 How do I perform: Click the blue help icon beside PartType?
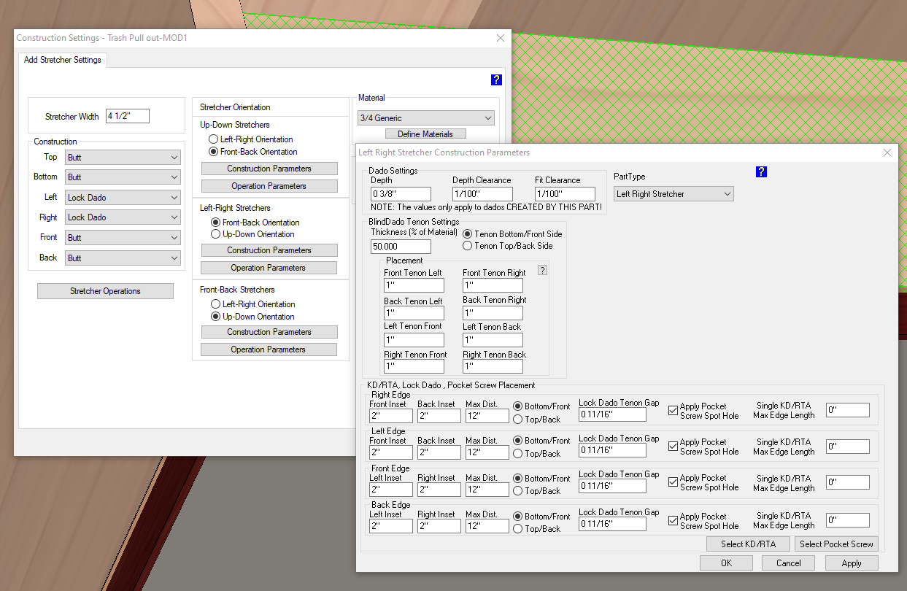pos(761,171)
